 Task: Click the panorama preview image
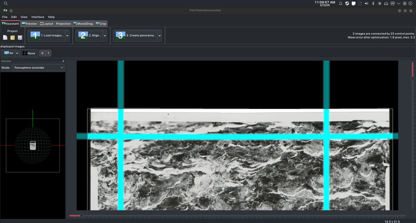point(237,135)
